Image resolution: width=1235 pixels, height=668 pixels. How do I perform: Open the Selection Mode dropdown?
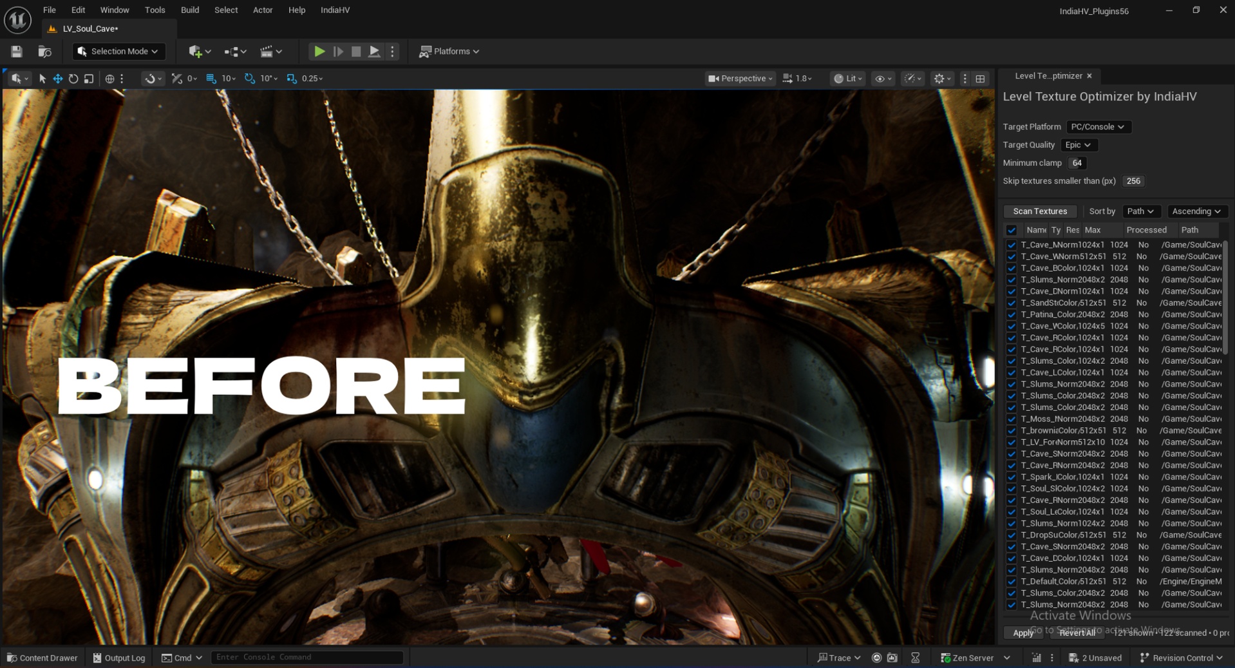(x=118, y=52)
